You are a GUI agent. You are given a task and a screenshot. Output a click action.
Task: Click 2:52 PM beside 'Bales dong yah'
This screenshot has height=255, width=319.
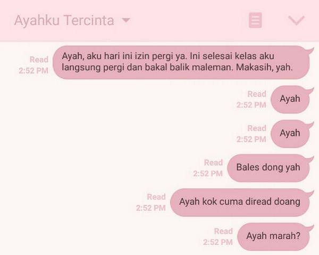(208, 174)
